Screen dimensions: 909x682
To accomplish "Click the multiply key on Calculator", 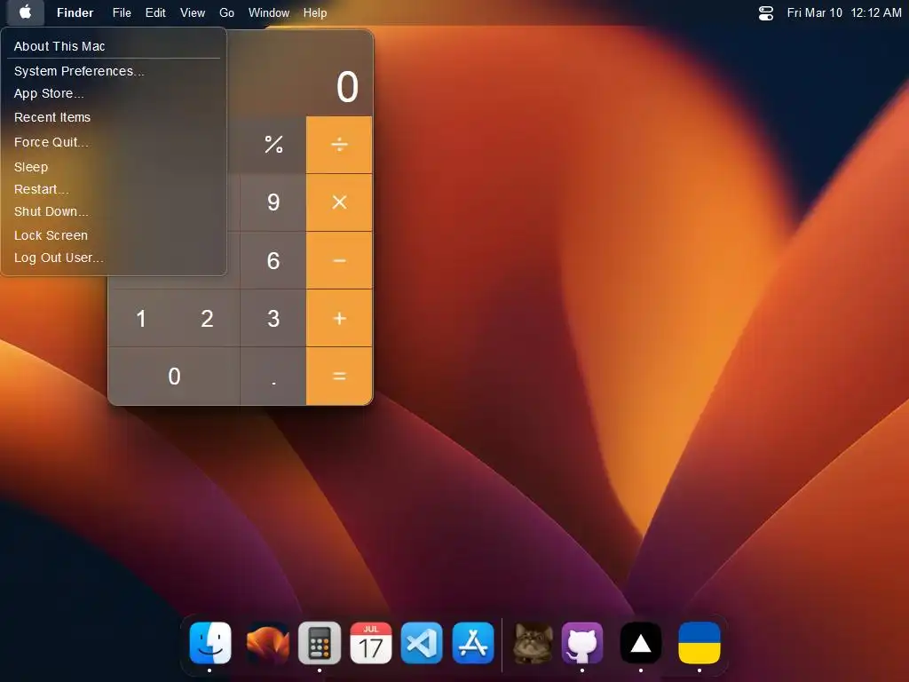I will [x=339, y=202].
